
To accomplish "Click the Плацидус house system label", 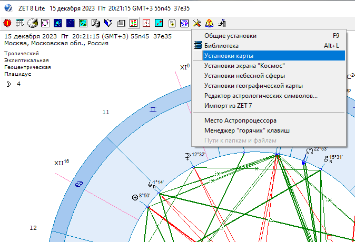I will point(18,74).
